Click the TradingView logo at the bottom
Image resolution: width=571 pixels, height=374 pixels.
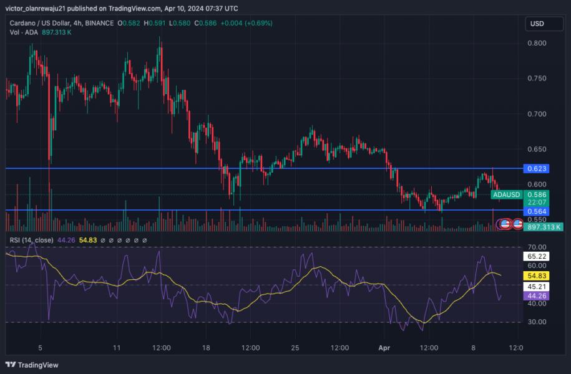[32, 365]
